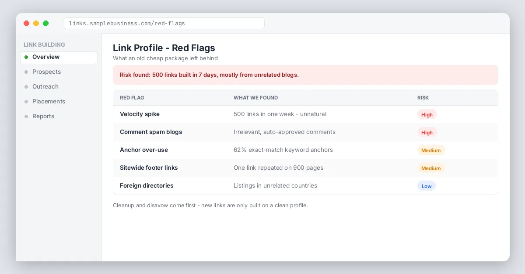Click the subtitle about old cheap package
Viewport: 525px width, 274px height.
click(165, 58)
